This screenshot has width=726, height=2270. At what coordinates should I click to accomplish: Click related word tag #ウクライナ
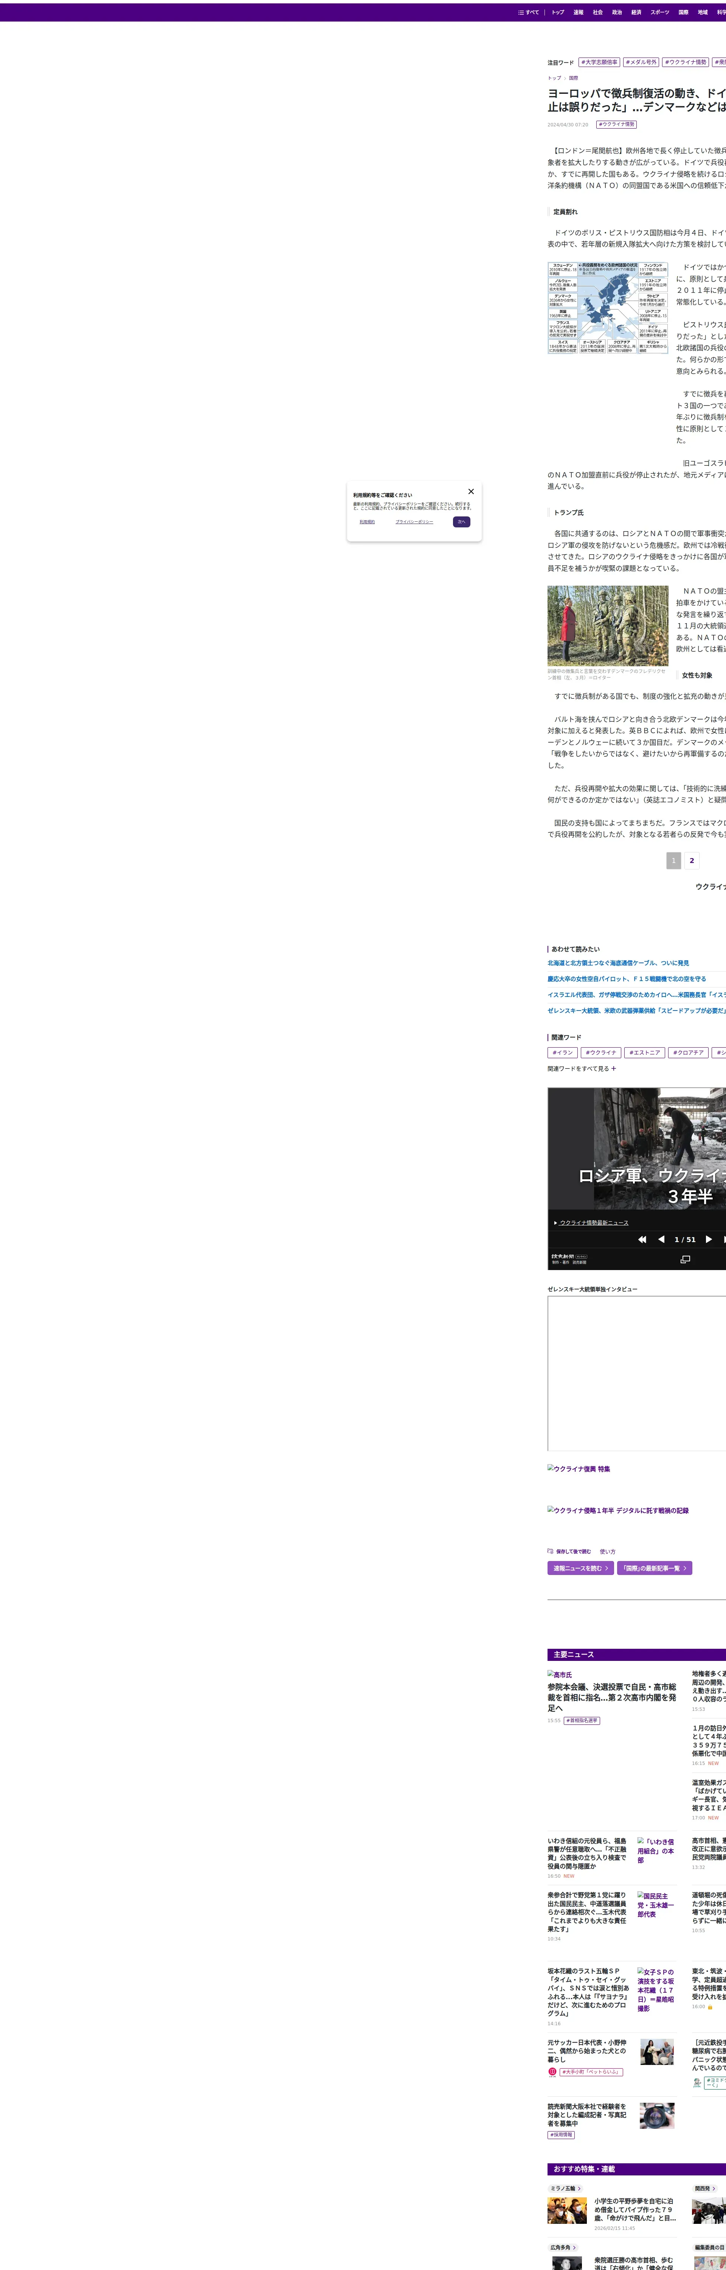(x=601, y=1052)
